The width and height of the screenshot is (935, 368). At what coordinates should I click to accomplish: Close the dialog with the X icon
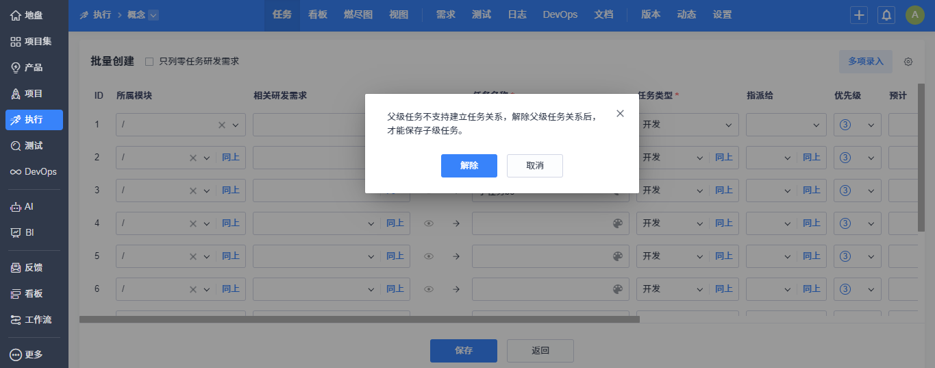620,114
